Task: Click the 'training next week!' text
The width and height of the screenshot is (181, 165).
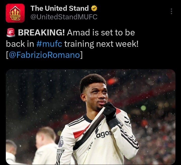Action: tap(101, 44)
